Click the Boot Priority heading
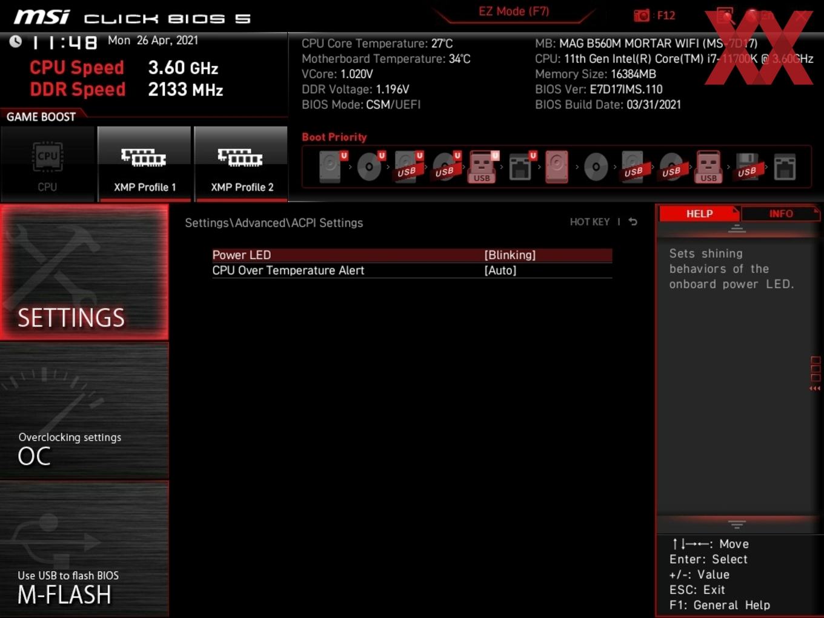This screenshot has height=618, width=824. click(x=334, y=137)
